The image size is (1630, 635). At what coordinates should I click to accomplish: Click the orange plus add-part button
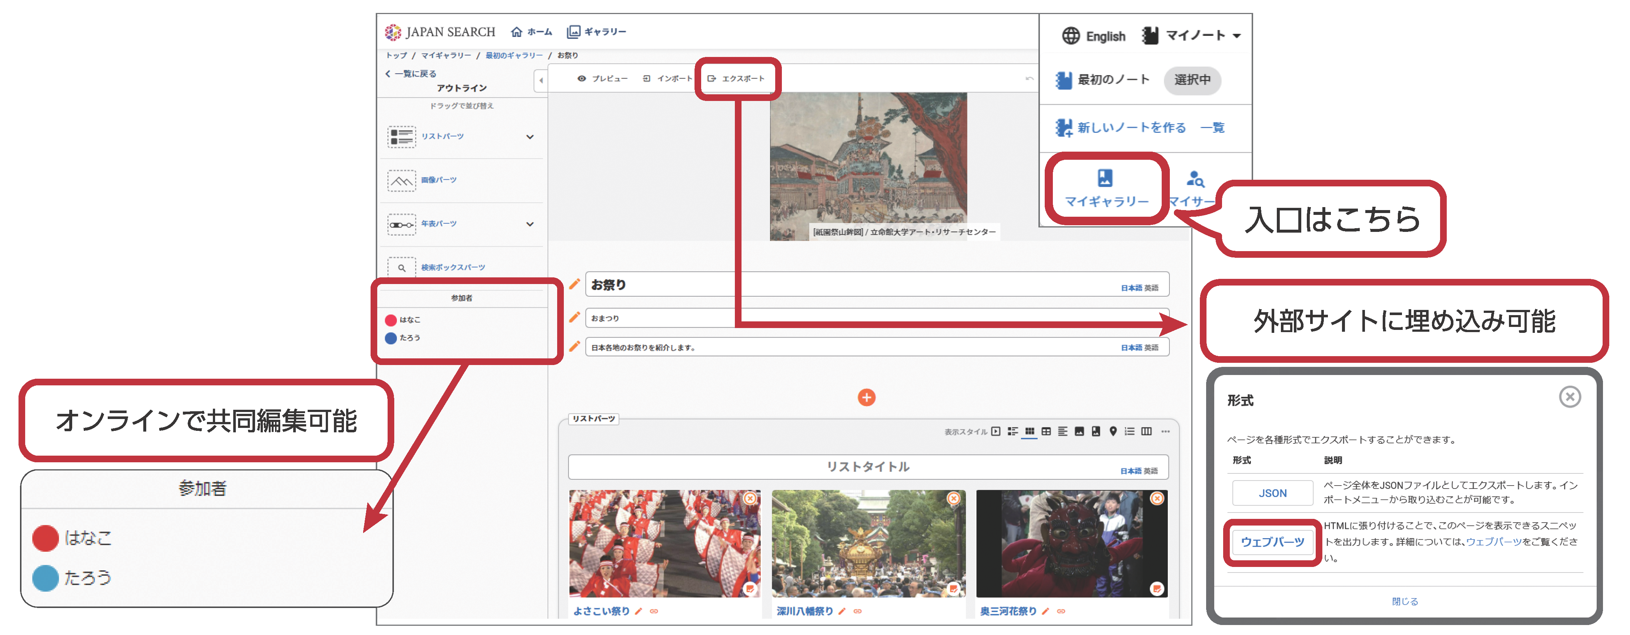coord(866,398)
